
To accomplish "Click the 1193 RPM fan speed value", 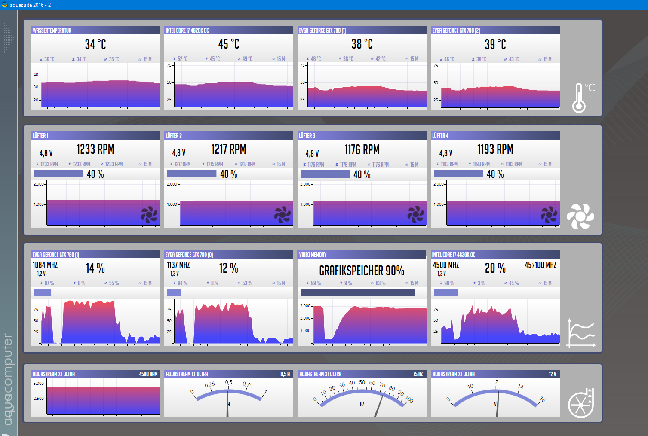I will click(x=495, y=149).
